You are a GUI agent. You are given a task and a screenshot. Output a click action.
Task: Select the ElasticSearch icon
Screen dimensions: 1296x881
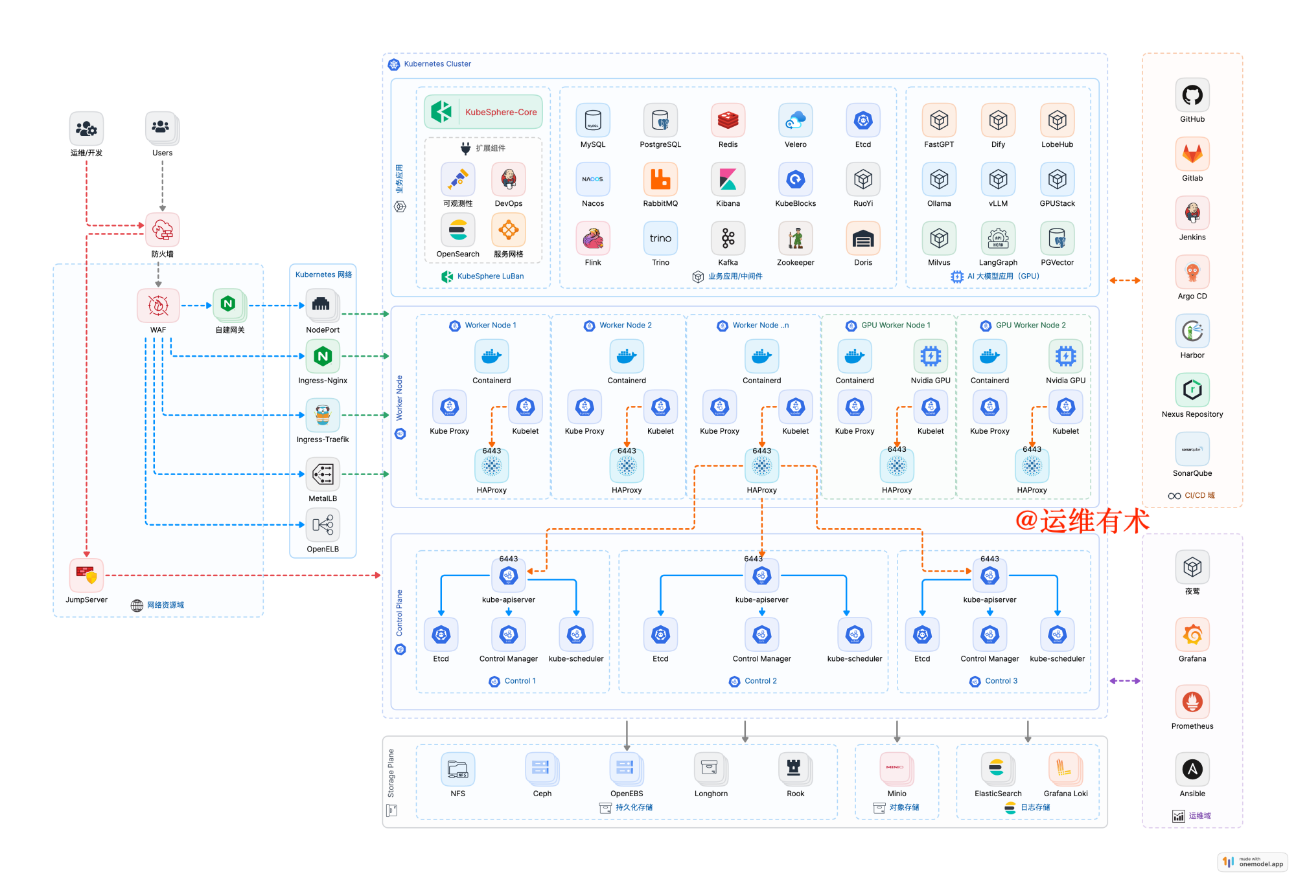pos(998,769)
